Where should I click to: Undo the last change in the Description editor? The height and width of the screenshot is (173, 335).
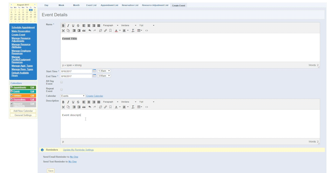[90, 107]
